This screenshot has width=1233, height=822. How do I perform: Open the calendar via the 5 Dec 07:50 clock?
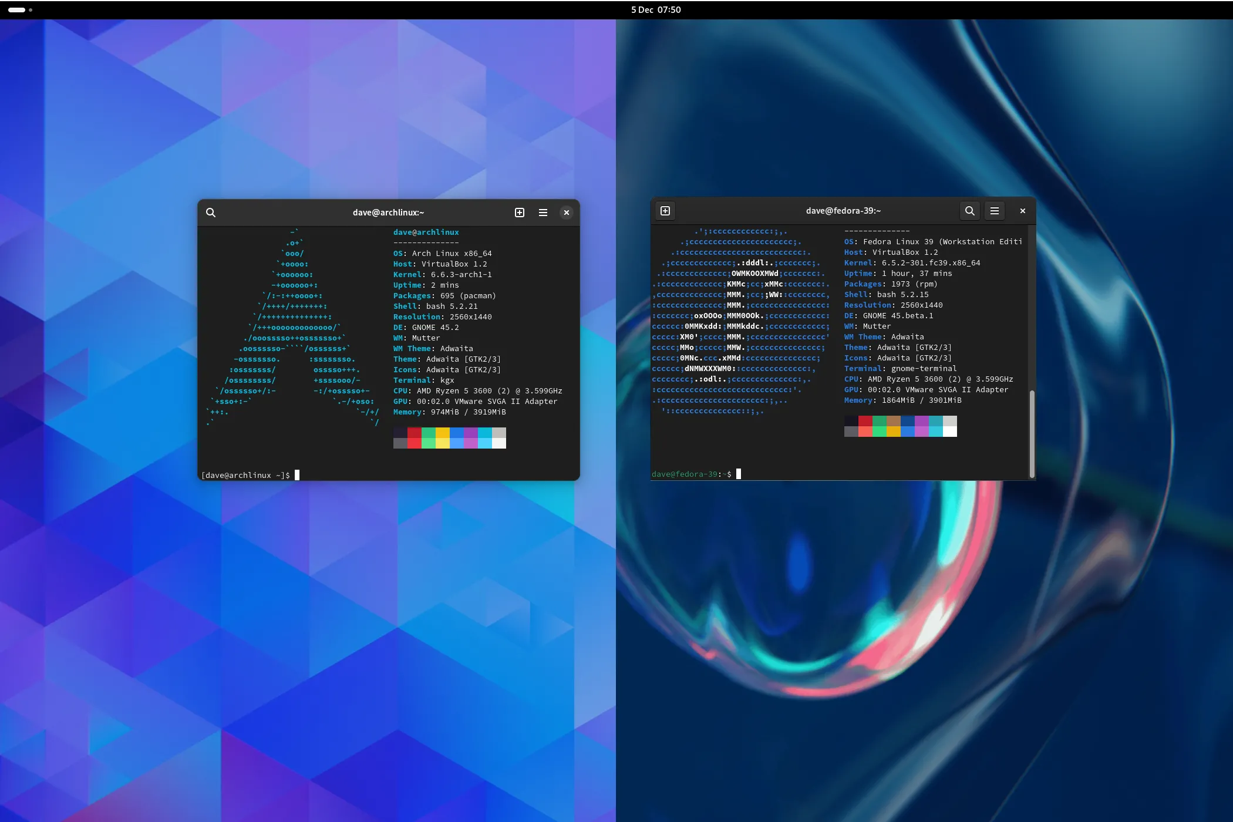coord(656,9)
